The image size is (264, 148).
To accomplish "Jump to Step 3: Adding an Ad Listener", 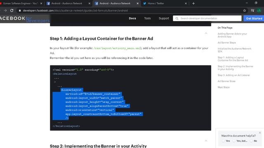I will (x=233, y=75).
